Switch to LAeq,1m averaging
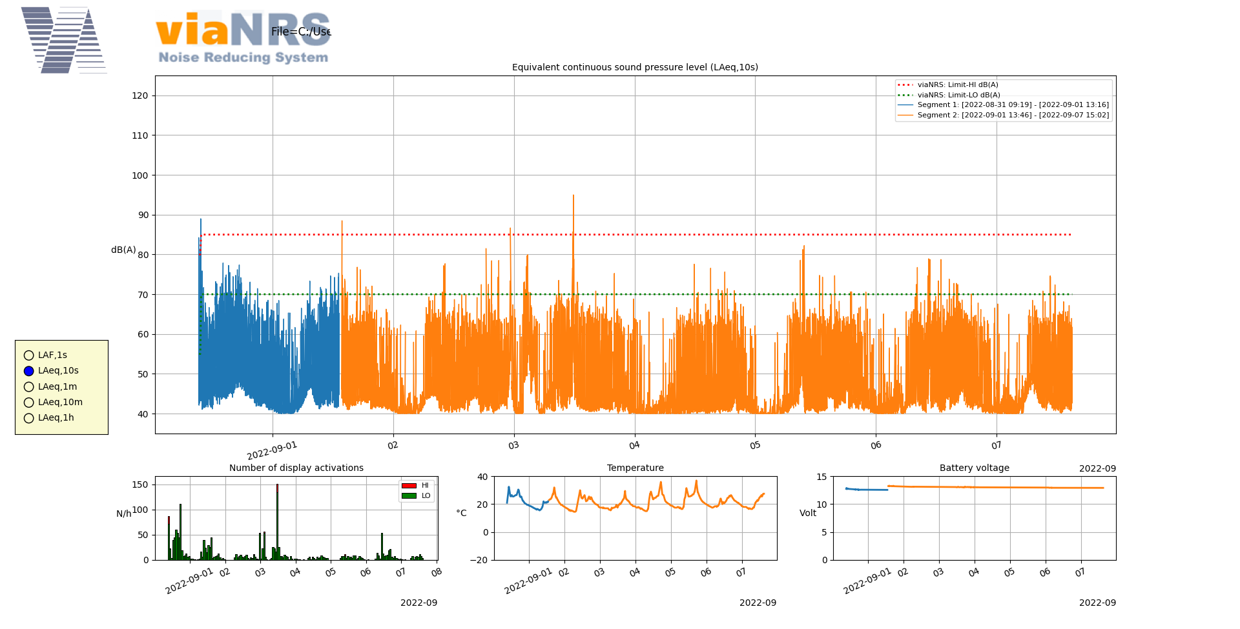The image size is (1240, 629). (x=29, y=387)
